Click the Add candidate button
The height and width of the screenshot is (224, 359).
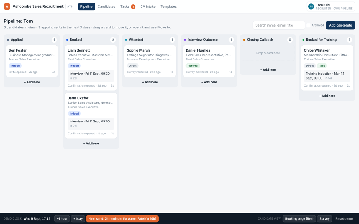[340, 25]
